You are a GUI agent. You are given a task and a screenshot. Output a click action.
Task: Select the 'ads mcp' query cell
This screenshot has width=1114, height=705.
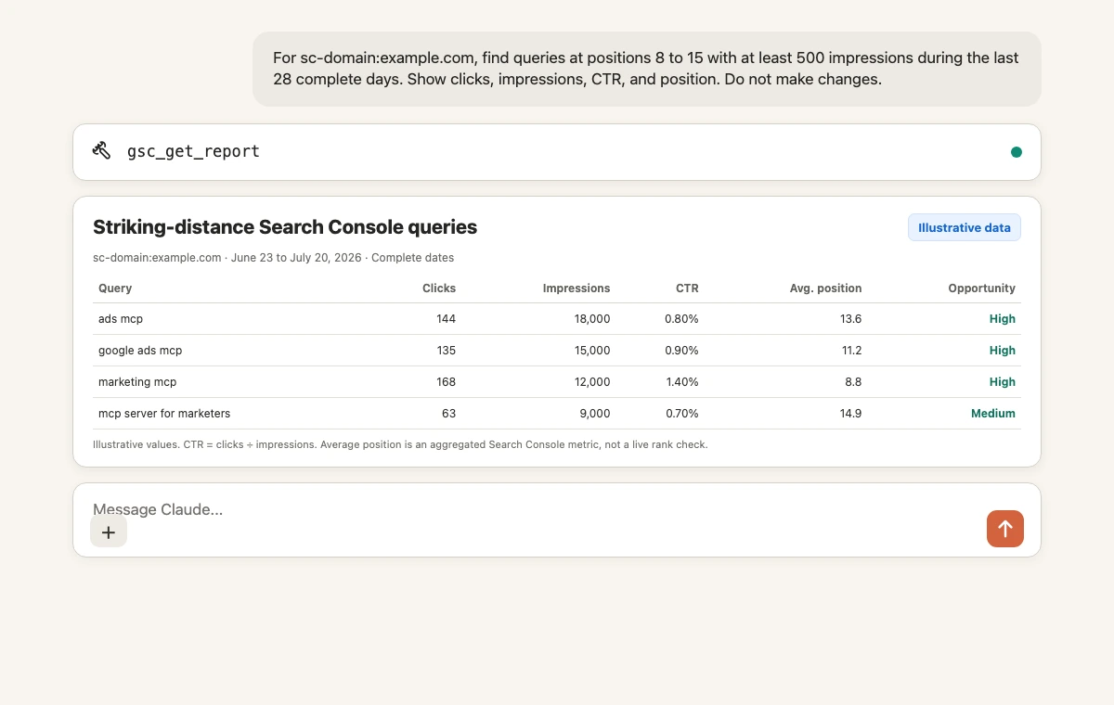click(x=121, y=319)
